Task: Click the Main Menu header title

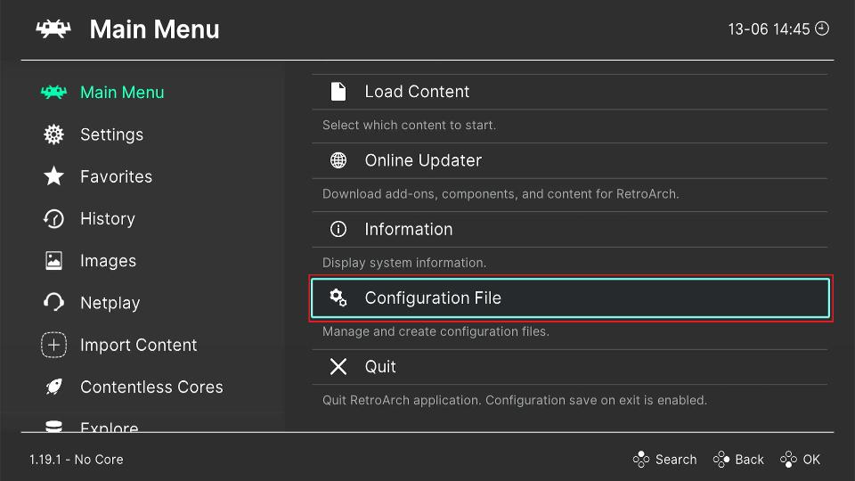Action: click(x=154, y=29)
